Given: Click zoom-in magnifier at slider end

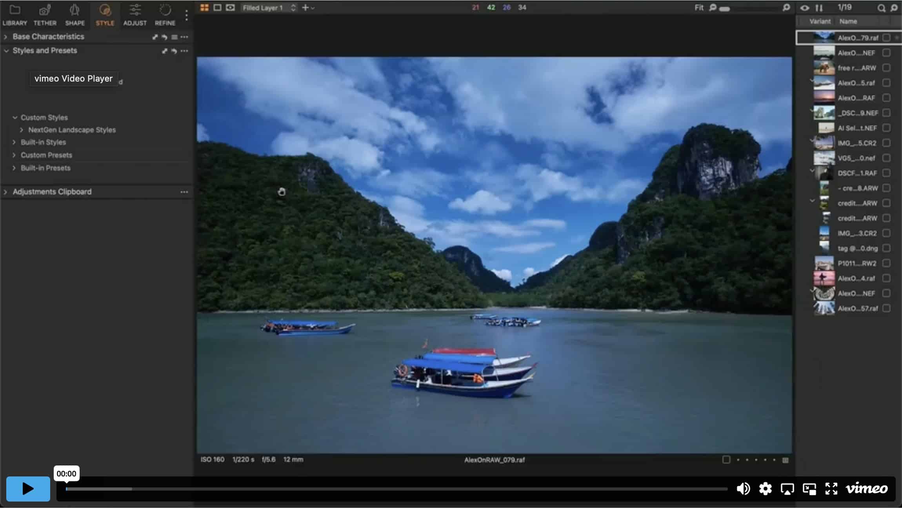Looking at the screenshot, I should click(786, 7).
